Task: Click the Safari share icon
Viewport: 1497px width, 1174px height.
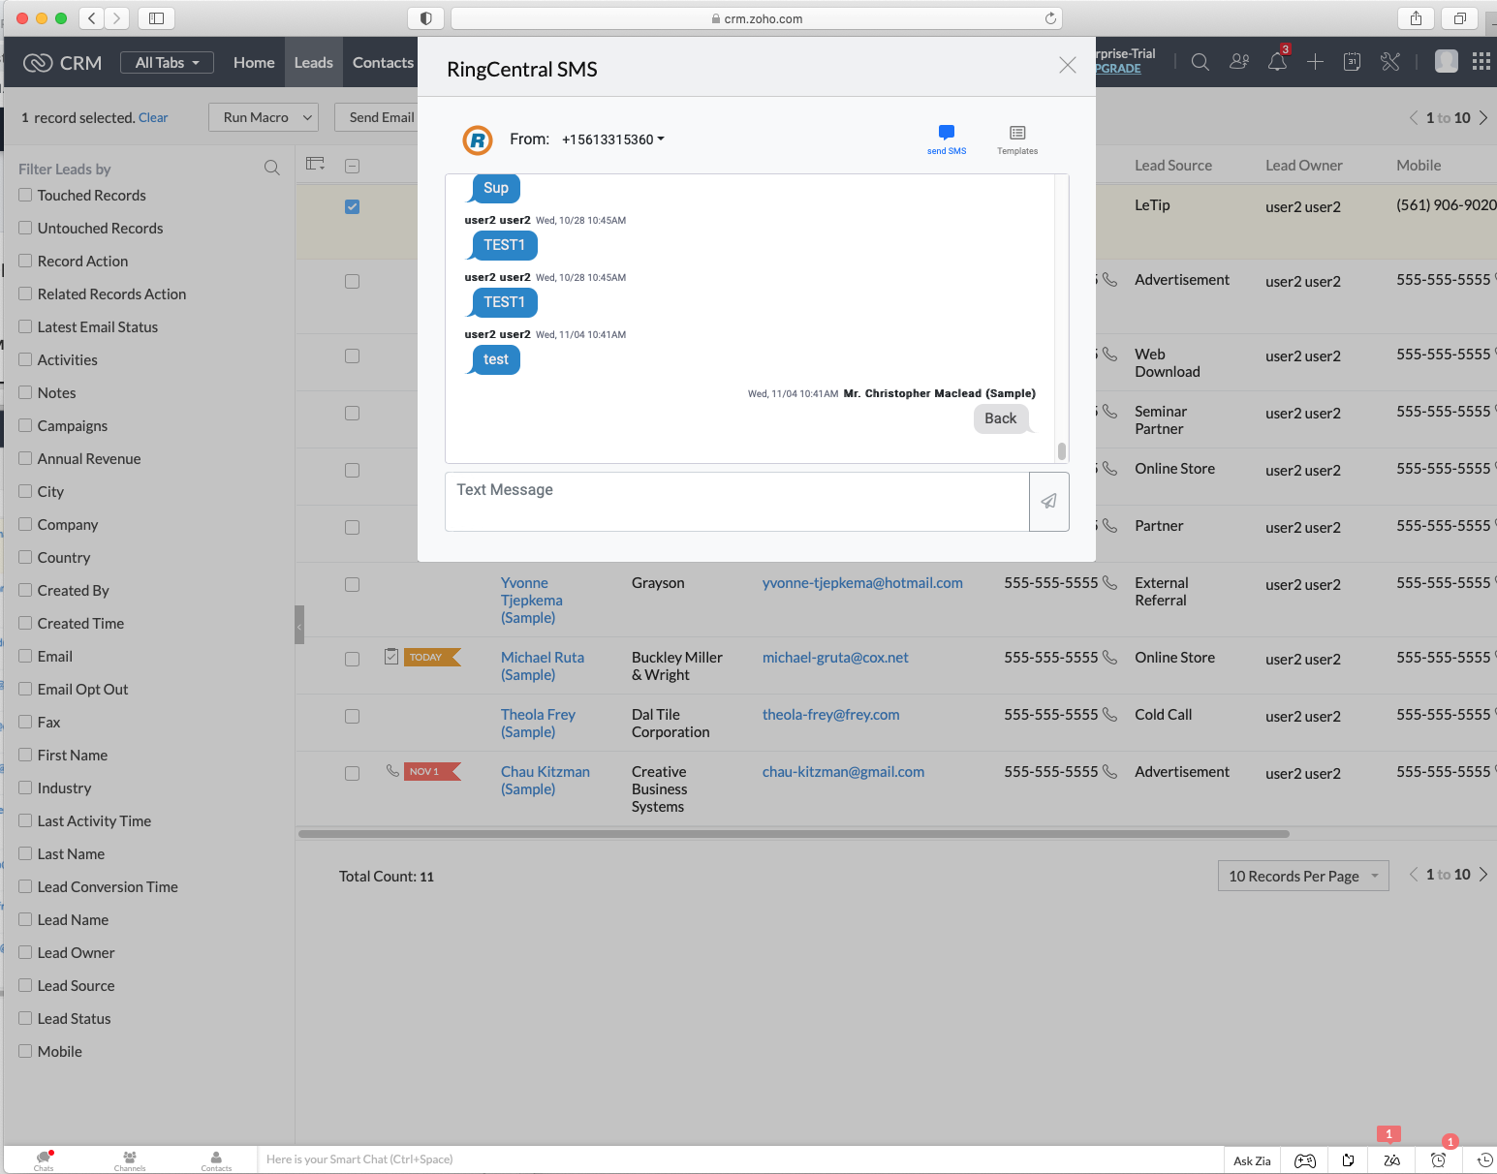Action: 1417,17
